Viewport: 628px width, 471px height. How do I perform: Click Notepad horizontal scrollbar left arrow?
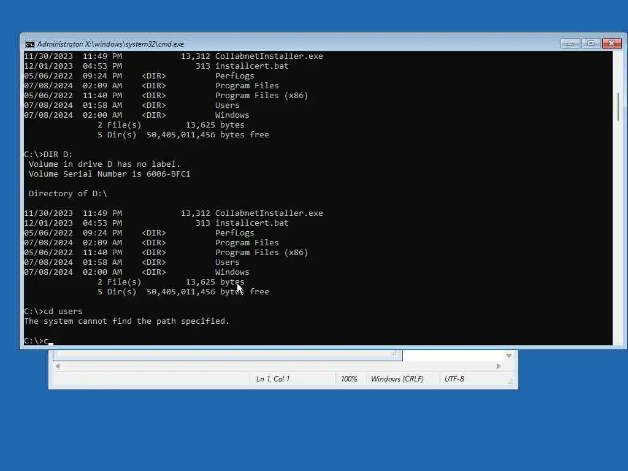point(58,366)
